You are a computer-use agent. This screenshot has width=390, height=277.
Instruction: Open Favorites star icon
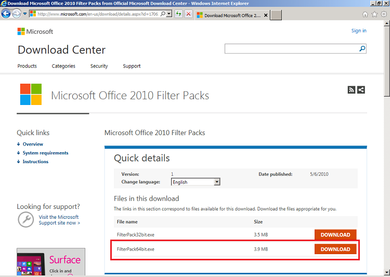pyautogui.click(x=374, y=15)
